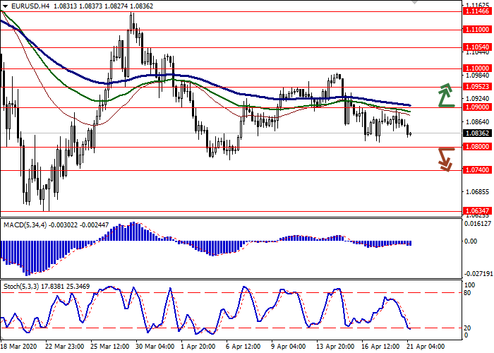Click the 1.09523 resistance price label

coord(476,87)
